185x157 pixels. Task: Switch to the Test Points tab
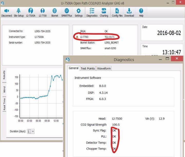(88, 68)
